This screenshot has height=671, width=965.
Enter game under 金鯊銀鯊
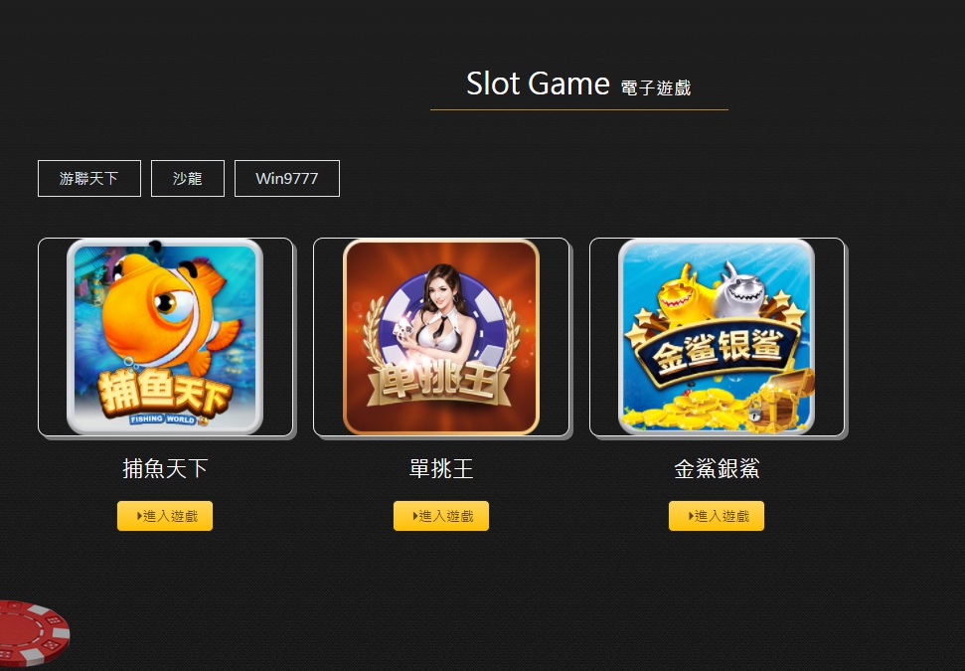pyautogui.click(x=717, y=516)
